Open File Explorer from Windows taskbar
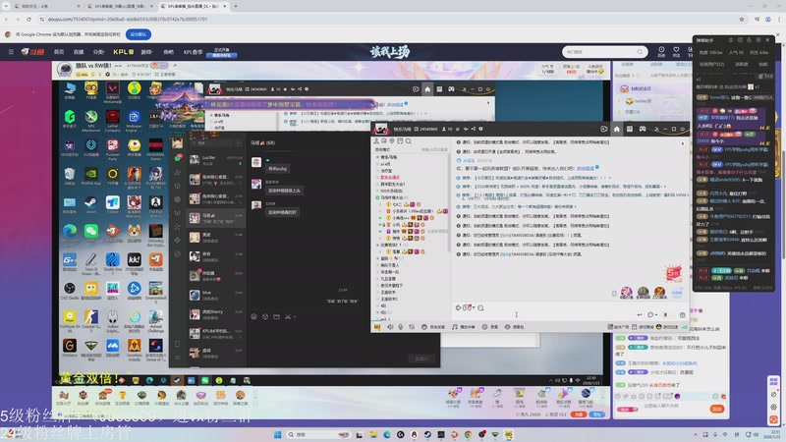 pos(373,434)
